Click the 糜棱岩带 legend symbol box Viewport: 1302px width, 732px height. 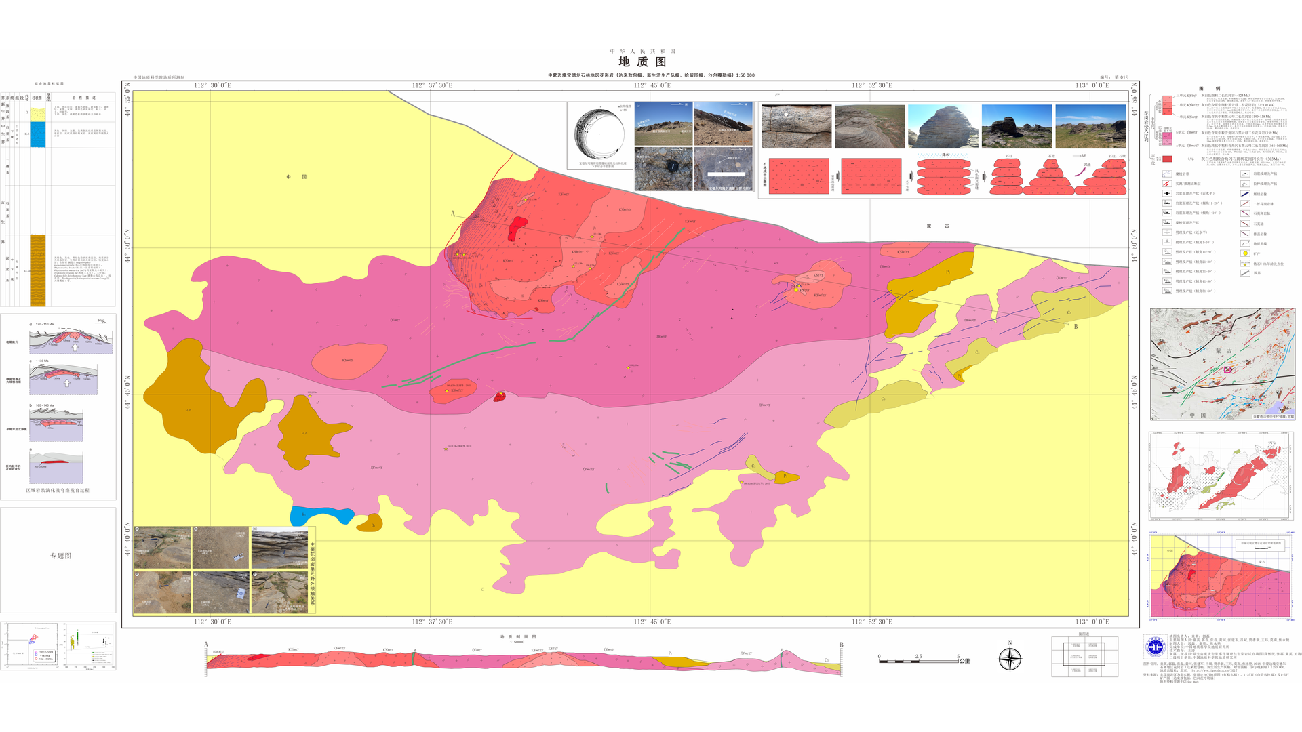pyautogui.click(x=1167, y=174)
